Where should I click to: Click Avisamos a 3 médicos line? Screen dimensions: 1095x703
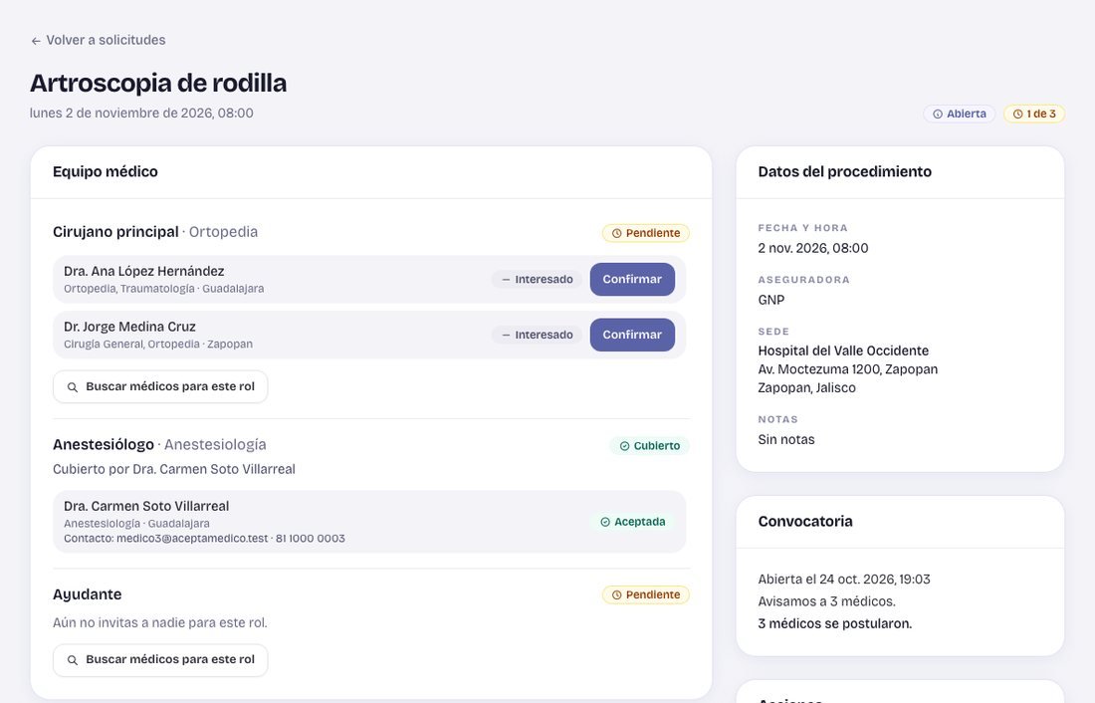[826, 601]
